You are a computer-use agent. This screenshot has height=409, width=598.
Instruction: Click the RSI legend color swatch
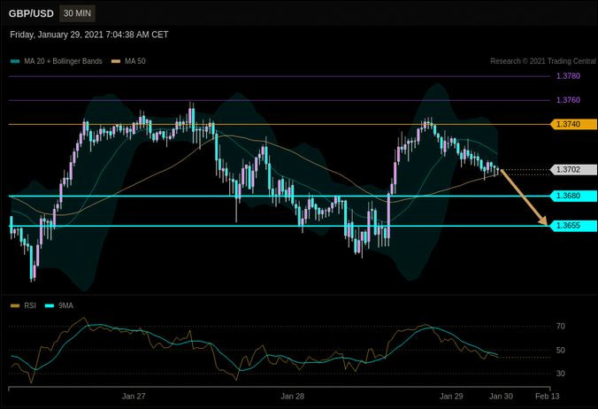[15, 305]
